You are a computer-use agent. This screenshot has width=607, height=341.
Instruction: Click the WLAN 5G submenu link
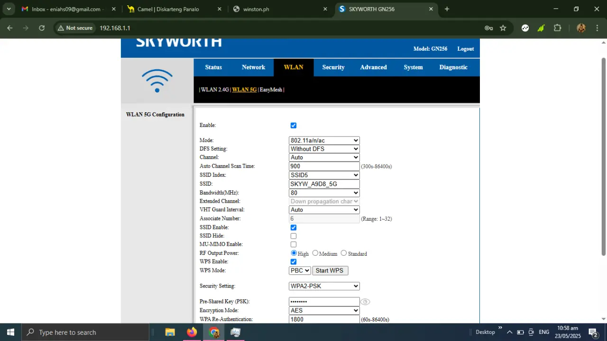pos(244,90)
